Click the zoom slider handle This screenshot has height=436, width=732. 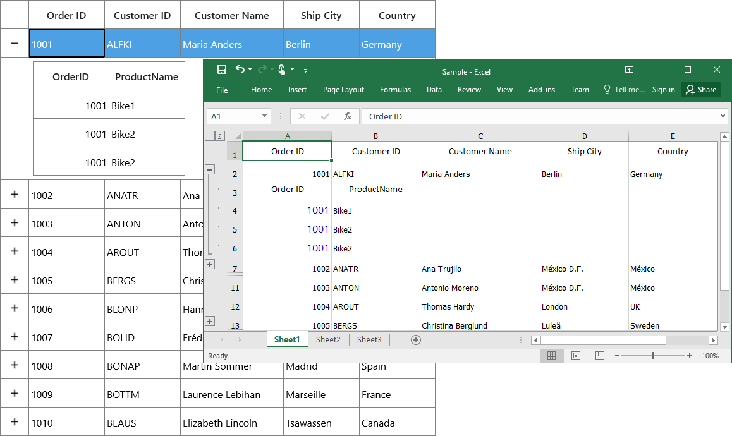click(652, 356)
